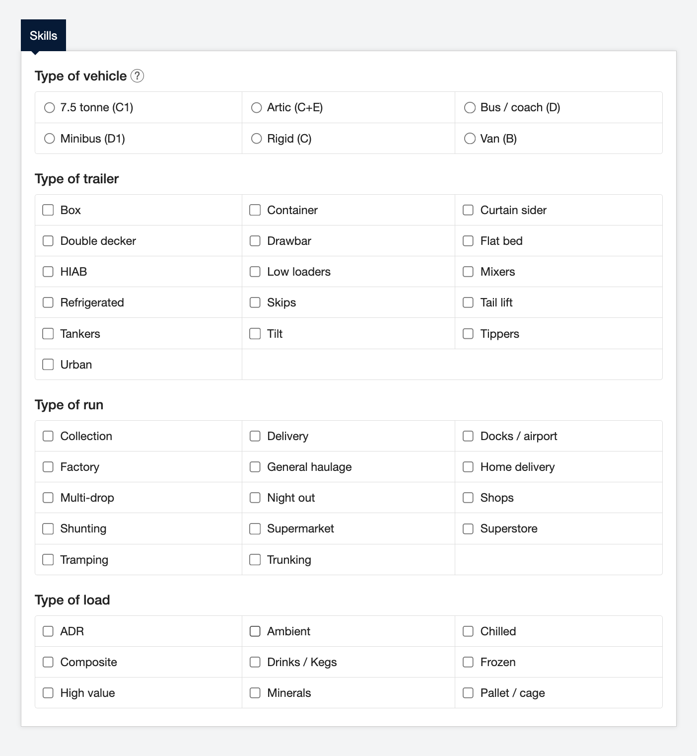The height and width of the screenshot is (756, 697).
Task: Check the Drinks / Kegs load option
Action: 255,662
